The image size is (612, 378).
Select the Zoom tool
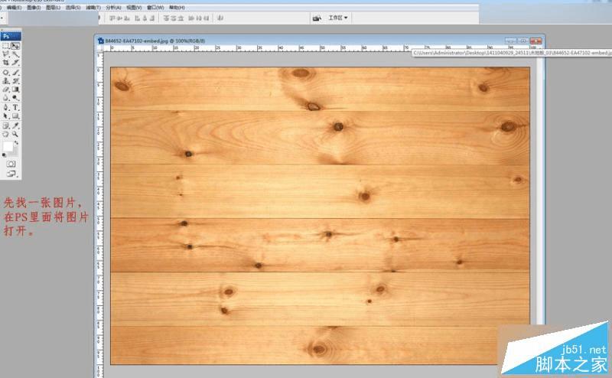[x=15, y=134]
